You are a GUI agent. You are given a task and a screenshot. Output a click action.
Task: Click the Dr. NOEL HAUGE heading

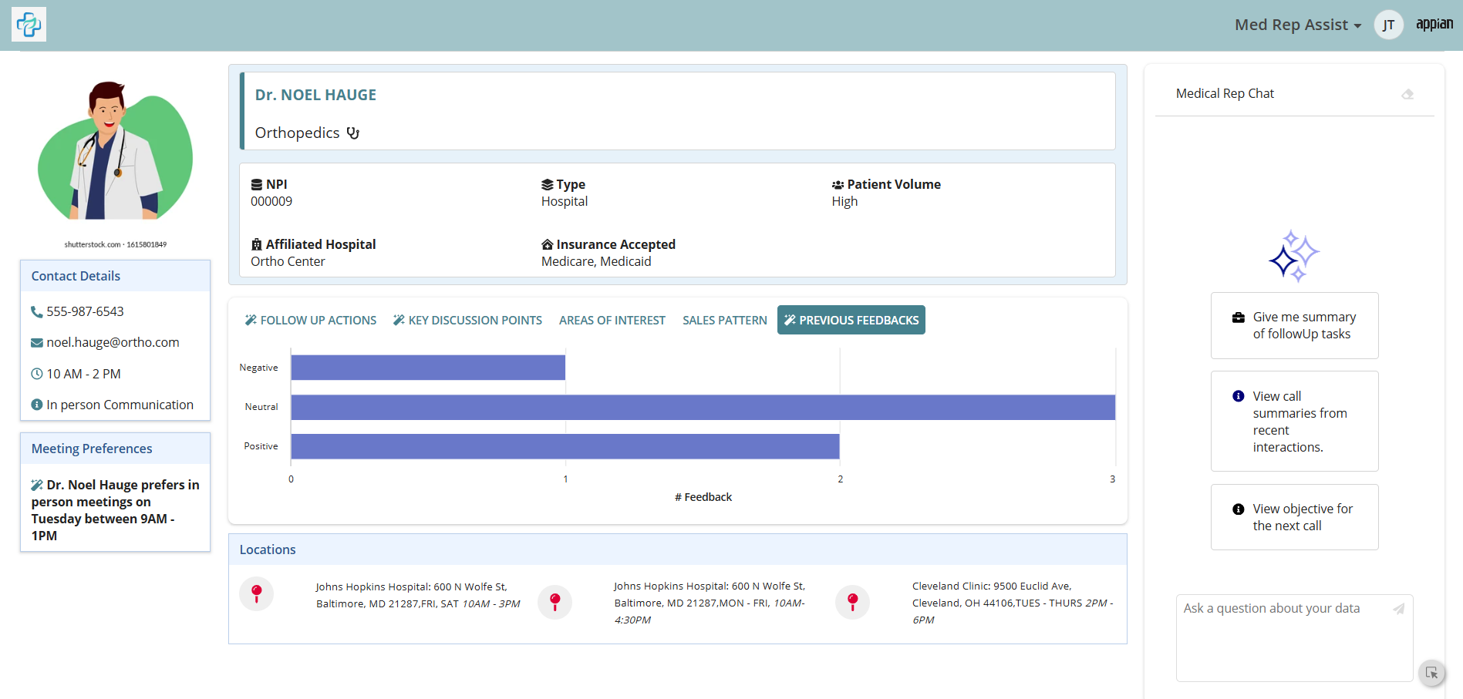pos(316,95)
